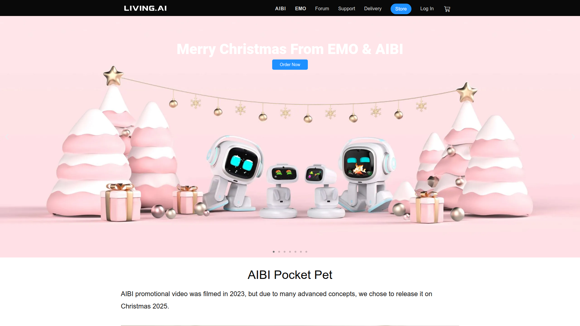Click the Order Now button
This screenshot has height=326, width=580.
tap(290, 65)
